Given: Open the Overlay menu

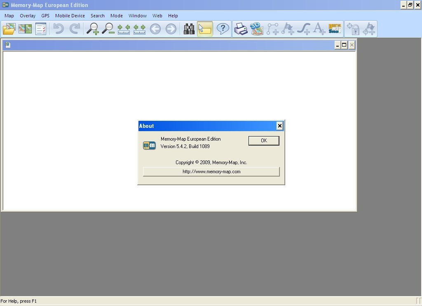Looking at the screenshot, I should pos(28,16).
